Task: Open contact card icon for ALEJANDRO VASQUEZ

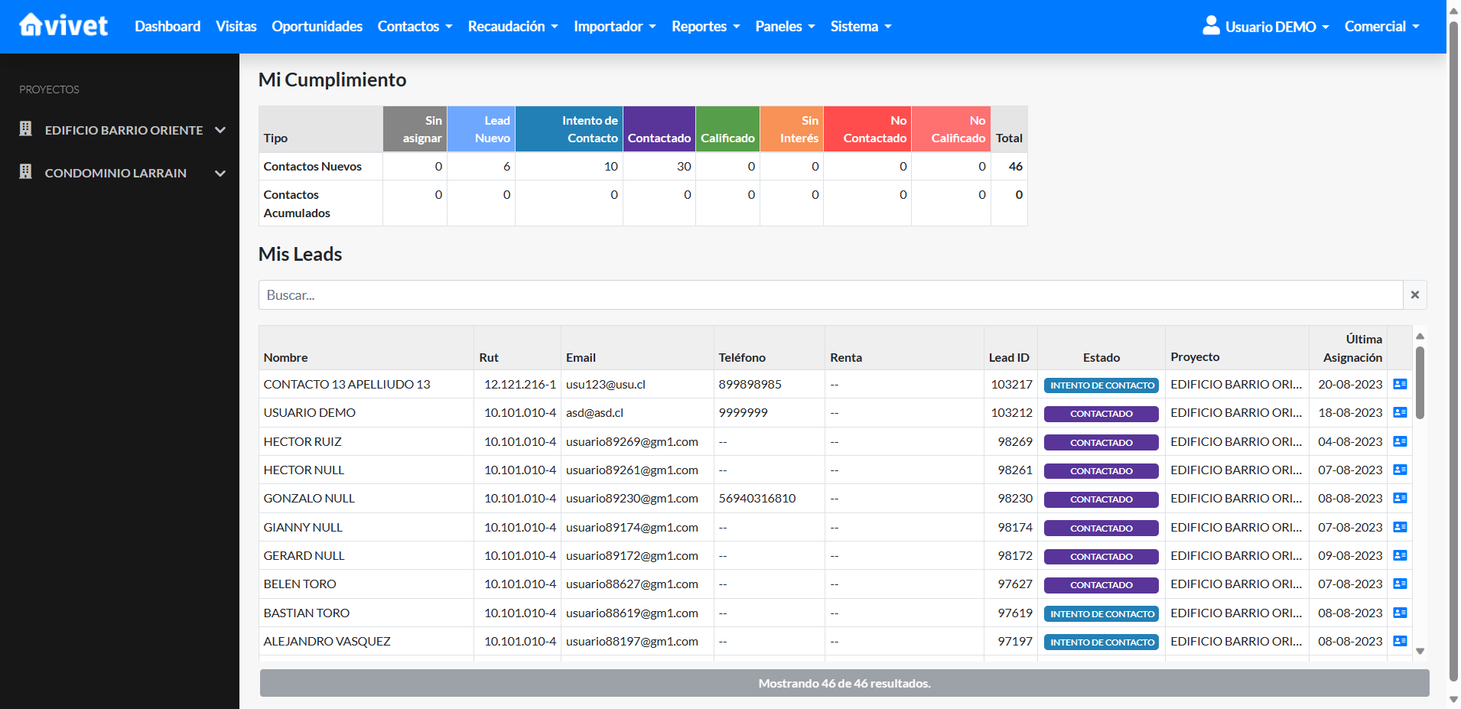Action: click(1400, 641)
